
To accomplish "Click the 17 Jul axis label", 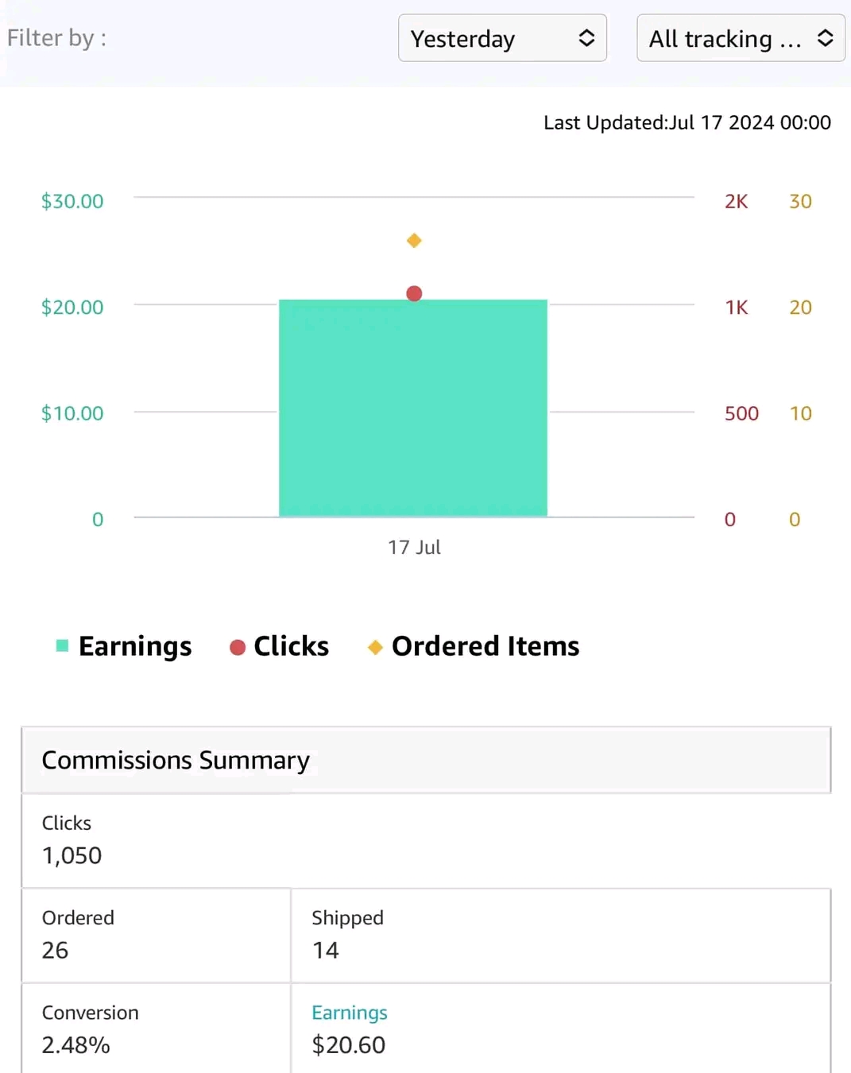I will tap(414, 547).
